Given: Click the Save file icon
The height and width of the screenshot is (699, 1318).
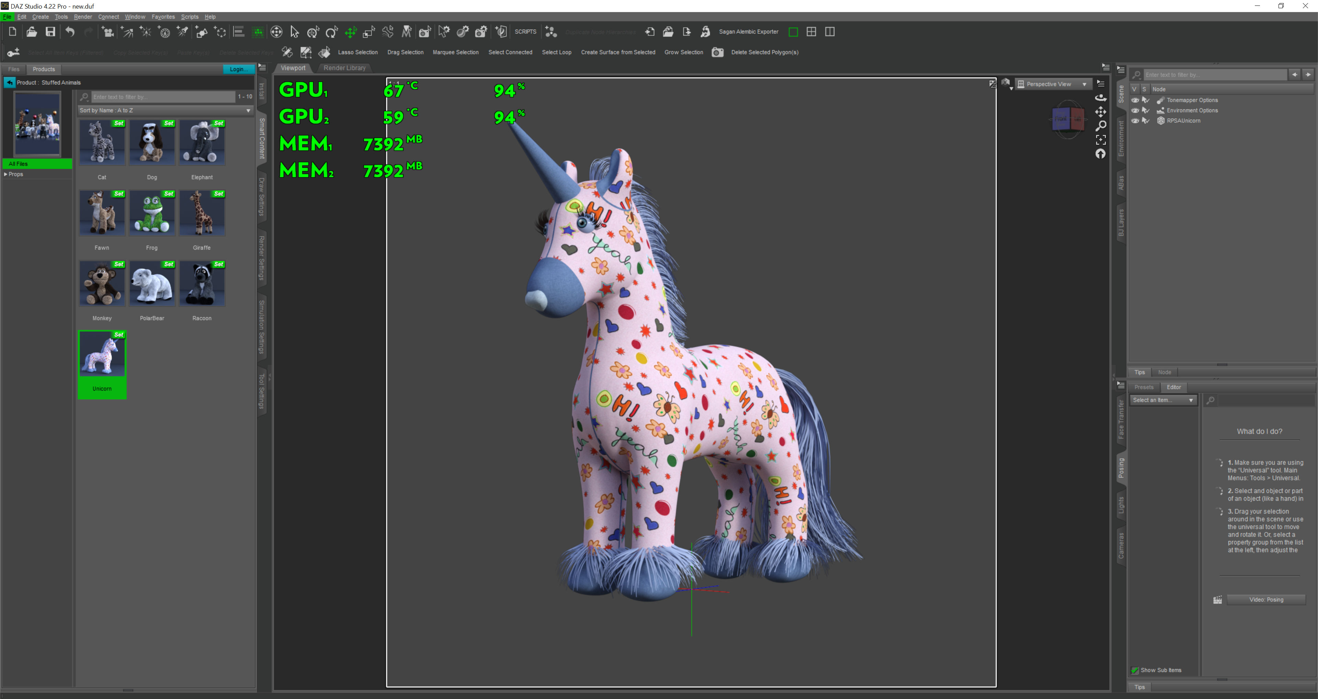Looking at the screenshot, I should tap(50, 32).
